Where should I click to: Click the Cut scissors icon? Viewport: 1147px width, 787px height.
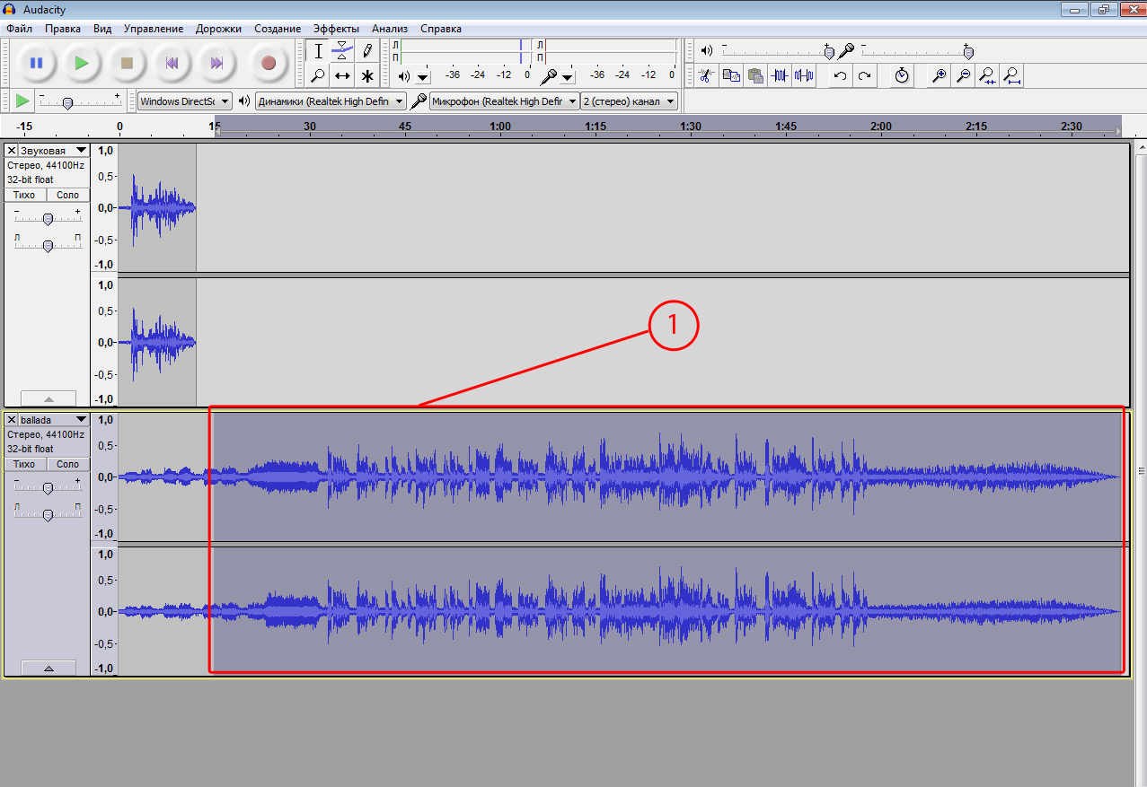pyautogui.click(x=706, y=75)
